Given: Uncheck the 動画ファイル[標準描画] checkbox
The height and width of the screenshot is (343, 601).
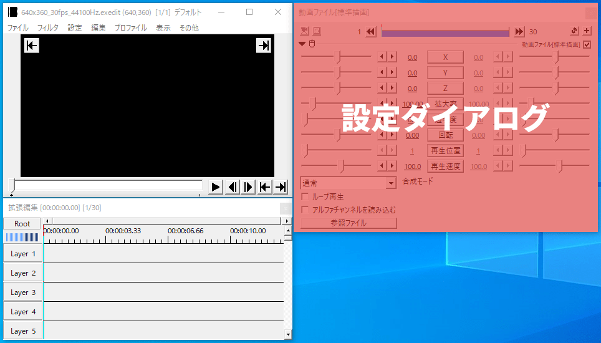Looking at the screenshot, I should (x=587, y=45).
